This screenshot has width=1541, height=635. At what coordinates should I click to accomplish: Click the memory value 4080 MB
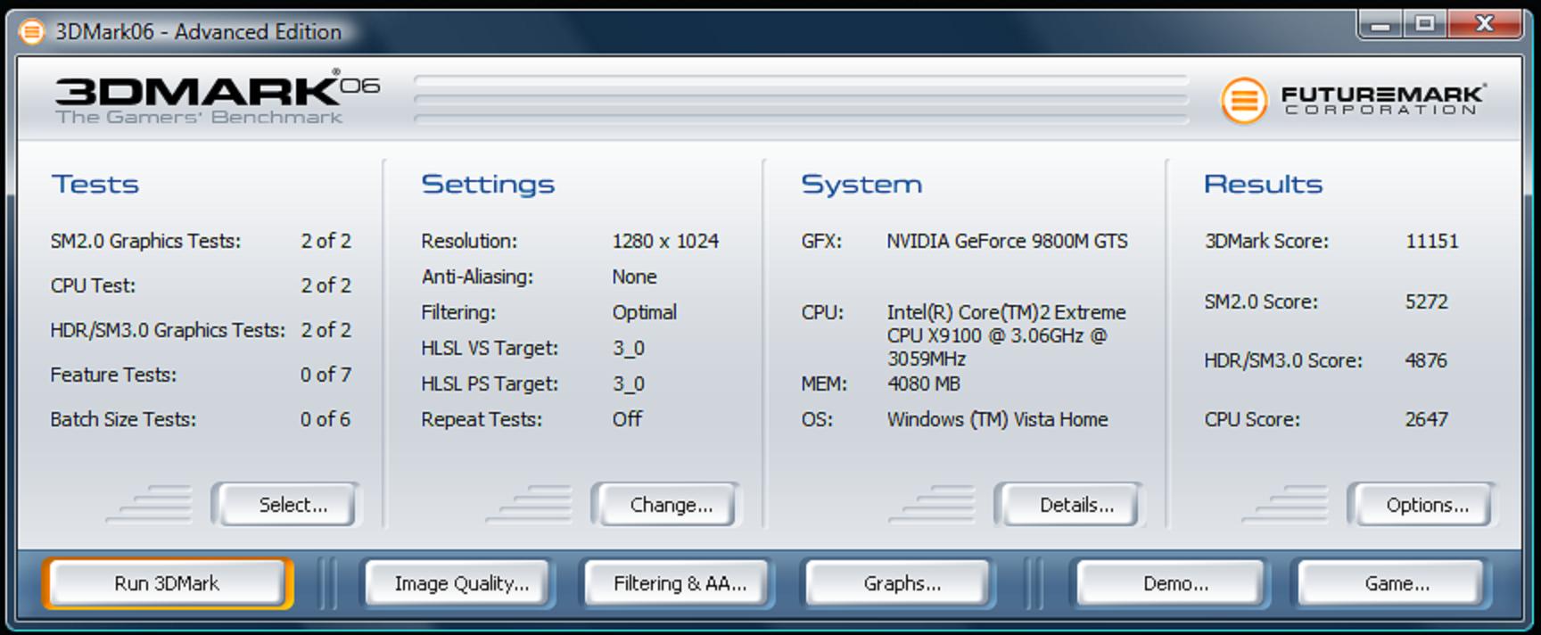pyautogui.click(x=923, y=383)
